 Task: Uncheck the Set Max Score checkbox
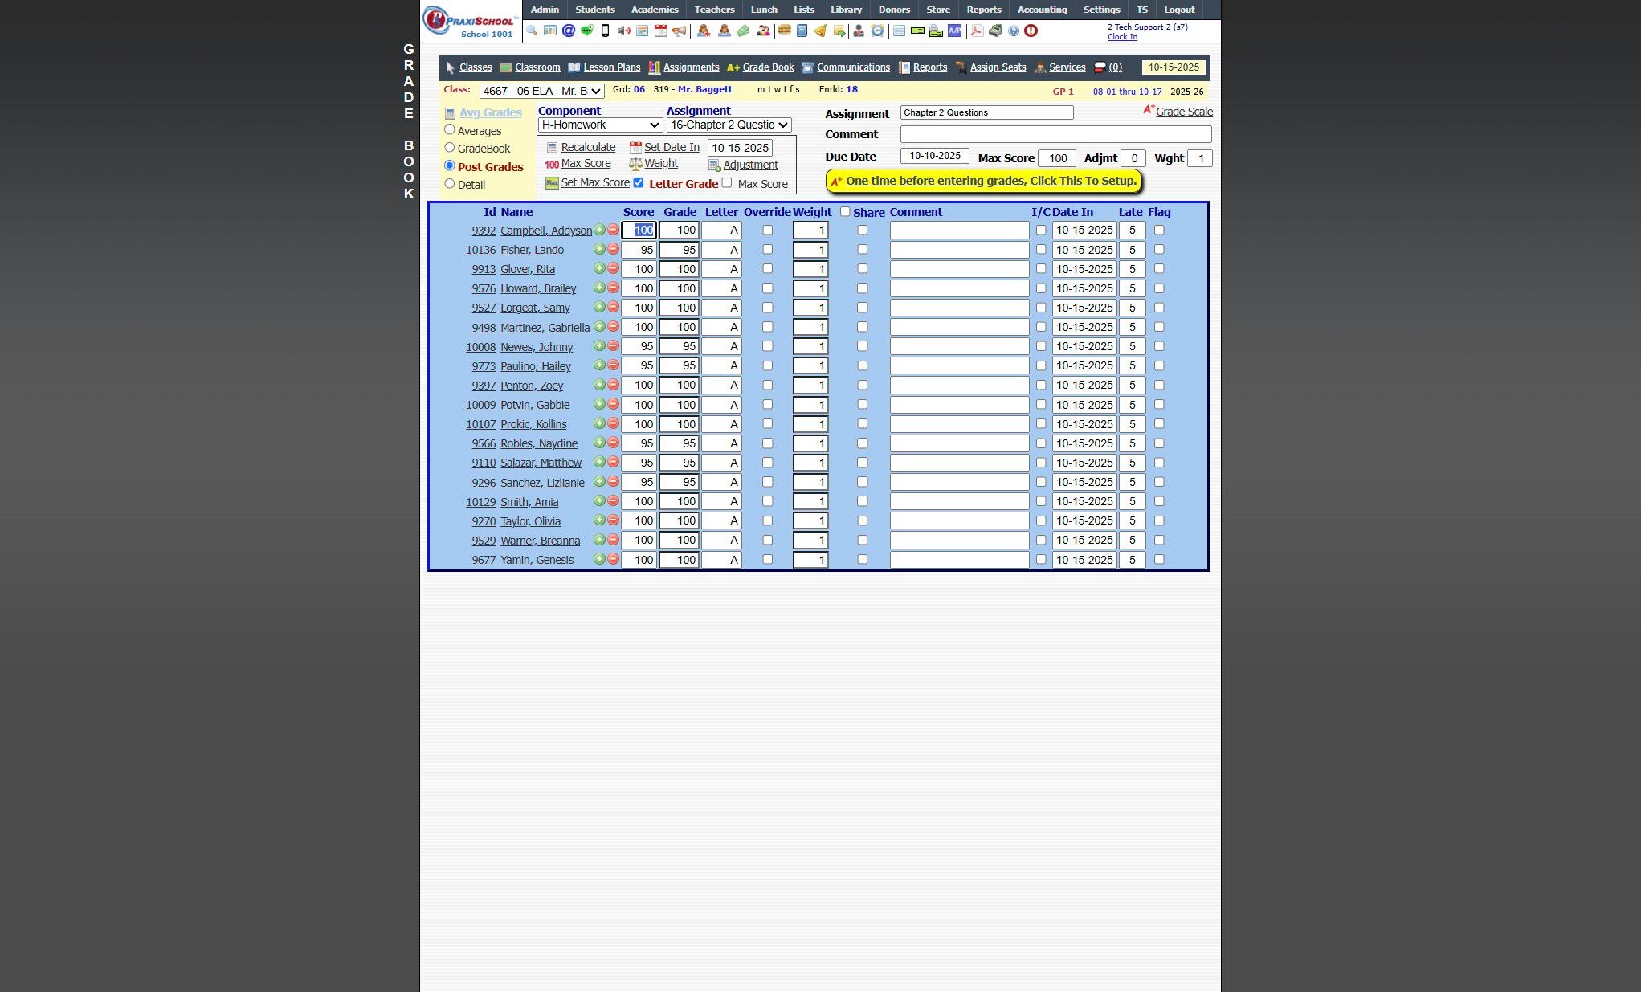[x=639, y=182]
